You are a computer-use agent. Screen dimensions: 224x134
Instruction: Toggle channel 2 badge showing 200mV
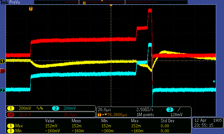(x=55, y=108)
